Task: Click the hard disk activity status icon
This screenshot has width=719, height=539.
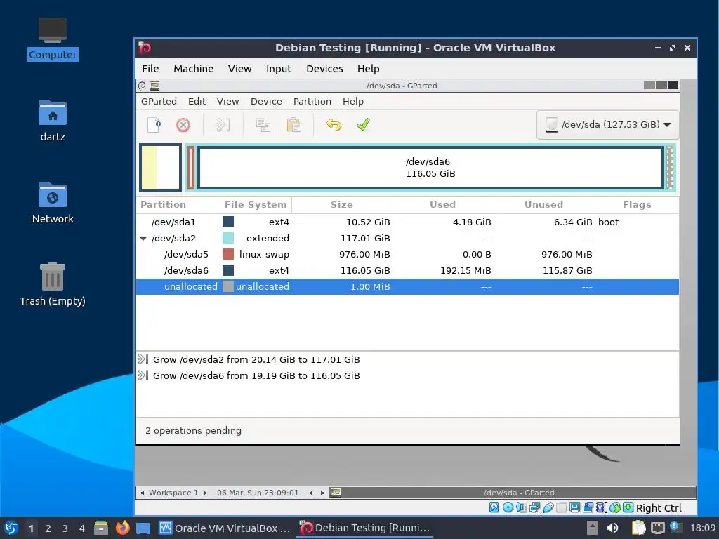Action: pyautogui.click(x=494, y=507)
